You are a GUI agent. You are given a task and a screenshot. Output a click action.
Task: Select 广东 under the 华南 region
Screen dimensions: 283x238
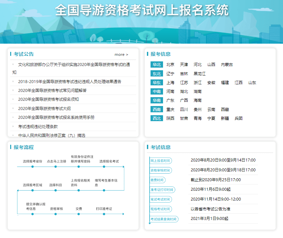[x=171, y=100]
